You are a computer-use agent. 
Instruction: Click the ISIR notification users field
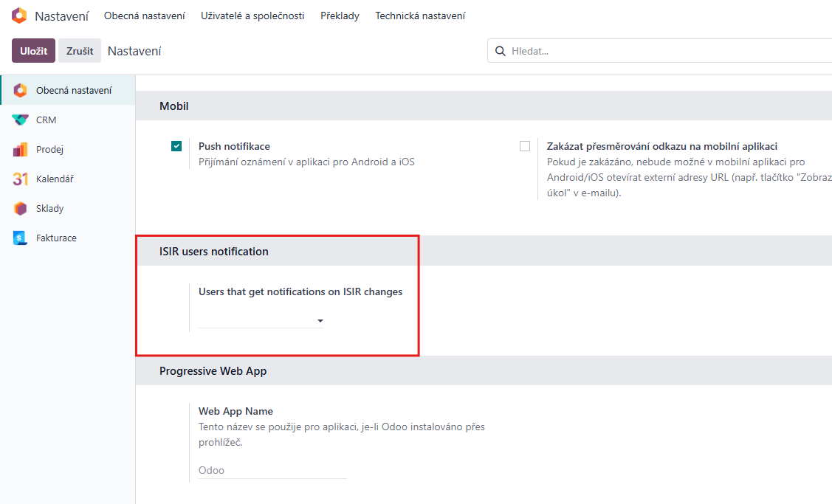pos(255,320)
